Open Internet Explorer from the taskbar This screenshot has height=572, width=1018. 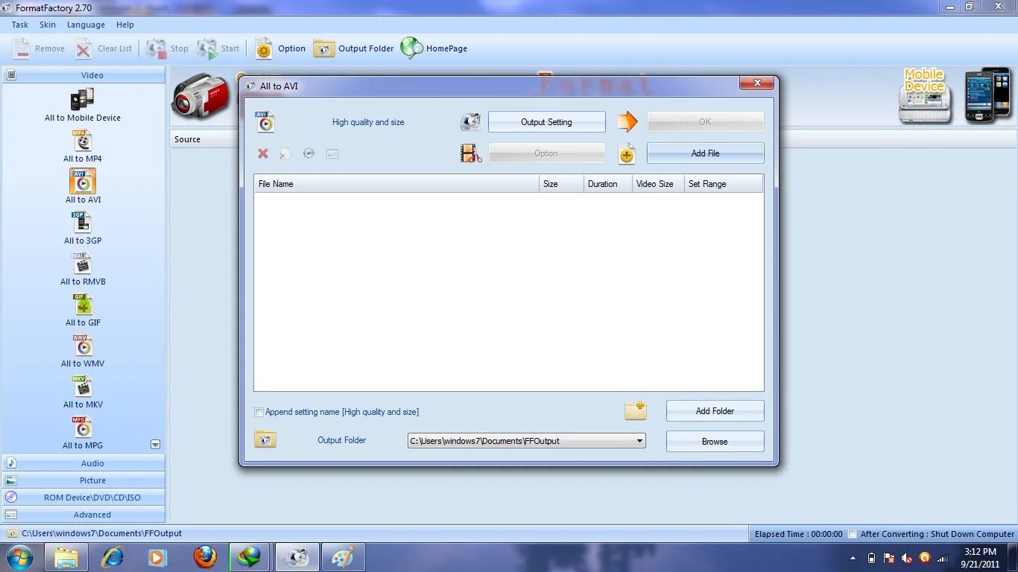point(113,557)
